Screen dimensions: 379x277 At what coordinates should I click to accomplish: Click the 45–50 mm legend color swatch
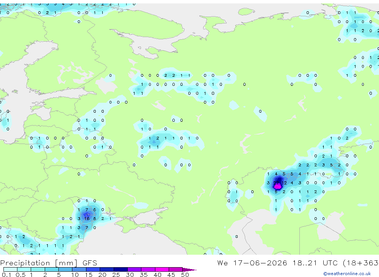(x=176, y=269)
